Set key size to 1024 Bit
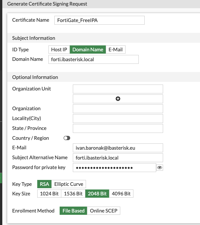The height and width of the screenshot is (225, 200). pyautogui.click(x=49, y=193)
